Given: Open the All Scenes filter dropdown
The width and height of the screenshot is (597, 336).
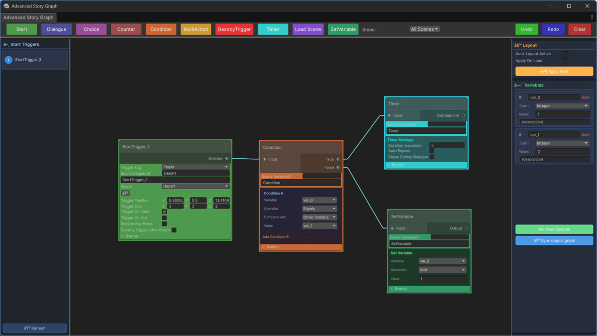Looking at the screenshot, I should point(424,29).
